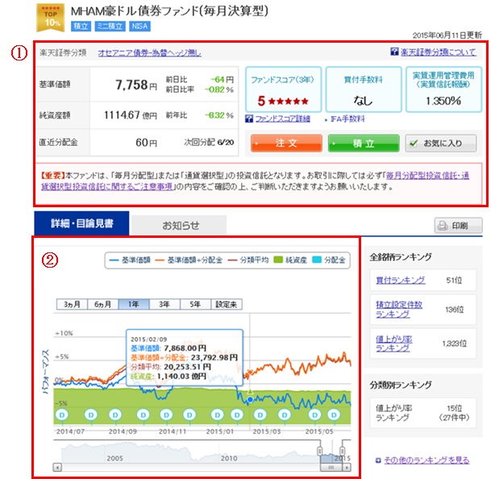495x479 pixels.
Task: Click help icon beside ファンドスコア詳細
Action: coord(249,119)
